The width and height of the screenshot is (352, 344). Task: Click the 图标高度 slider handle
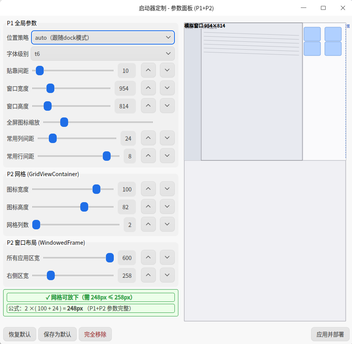coord(84,207)
